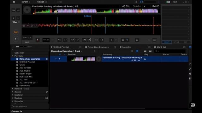Open the EXPORT mode dropdown
This screenshot has height=113, width=202.
pyautogui.click(x=26, y=2)
